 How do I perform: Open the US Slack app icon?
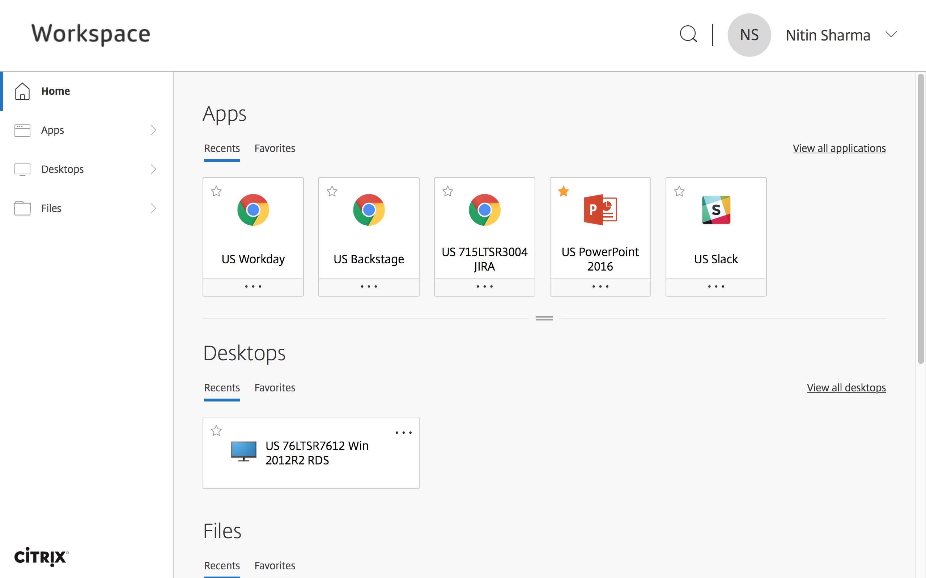(716, 210)
